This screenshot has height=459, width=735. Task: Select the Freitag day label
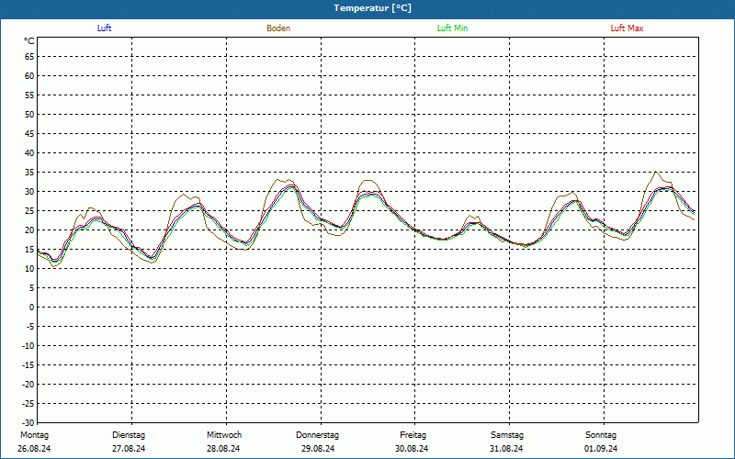[413, 435]
